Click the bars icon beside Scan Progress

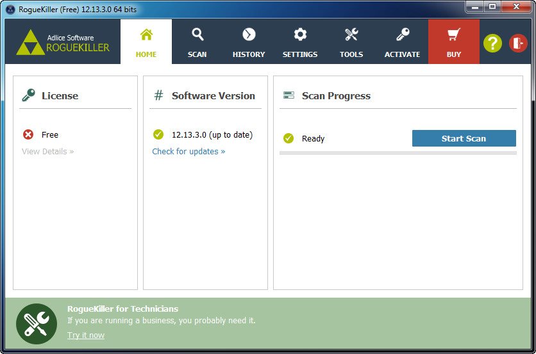(289, 95)
